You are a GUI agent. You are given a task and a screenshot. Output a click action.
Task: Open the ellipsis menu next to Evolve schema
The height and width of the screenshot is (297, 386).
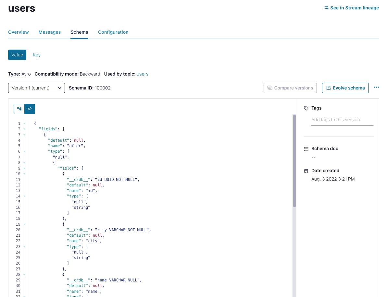[377, 87]
